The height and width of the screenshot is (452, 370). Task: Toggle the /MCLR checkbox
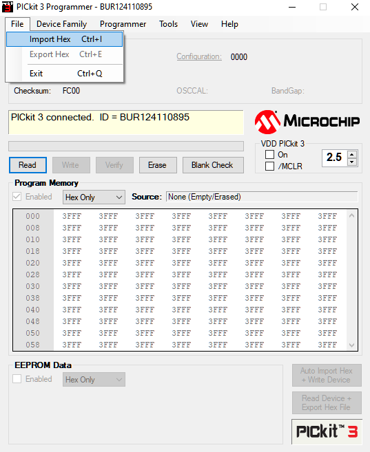[x=269, y=166]
